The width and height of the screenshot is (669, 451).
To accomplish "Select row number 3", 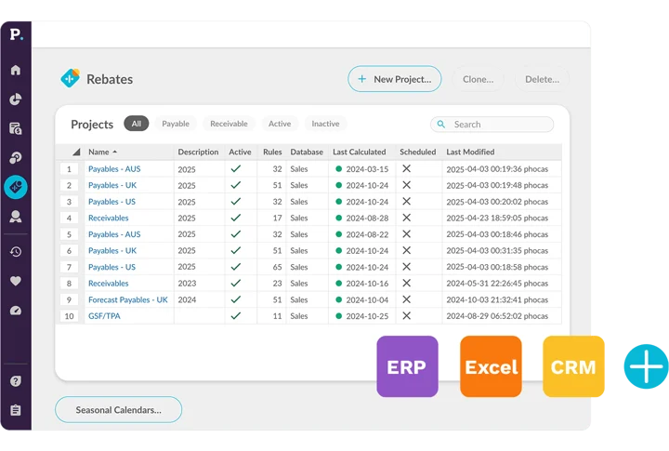I will coord(69,202).
